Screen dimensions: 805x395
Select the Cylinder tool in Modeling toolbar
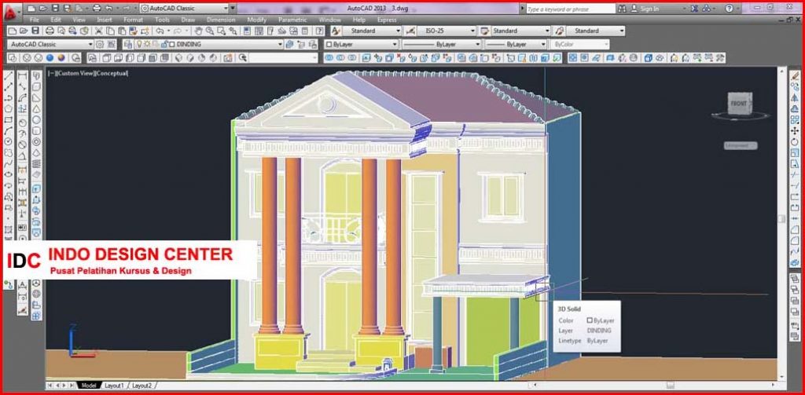(x=37, y=130)
